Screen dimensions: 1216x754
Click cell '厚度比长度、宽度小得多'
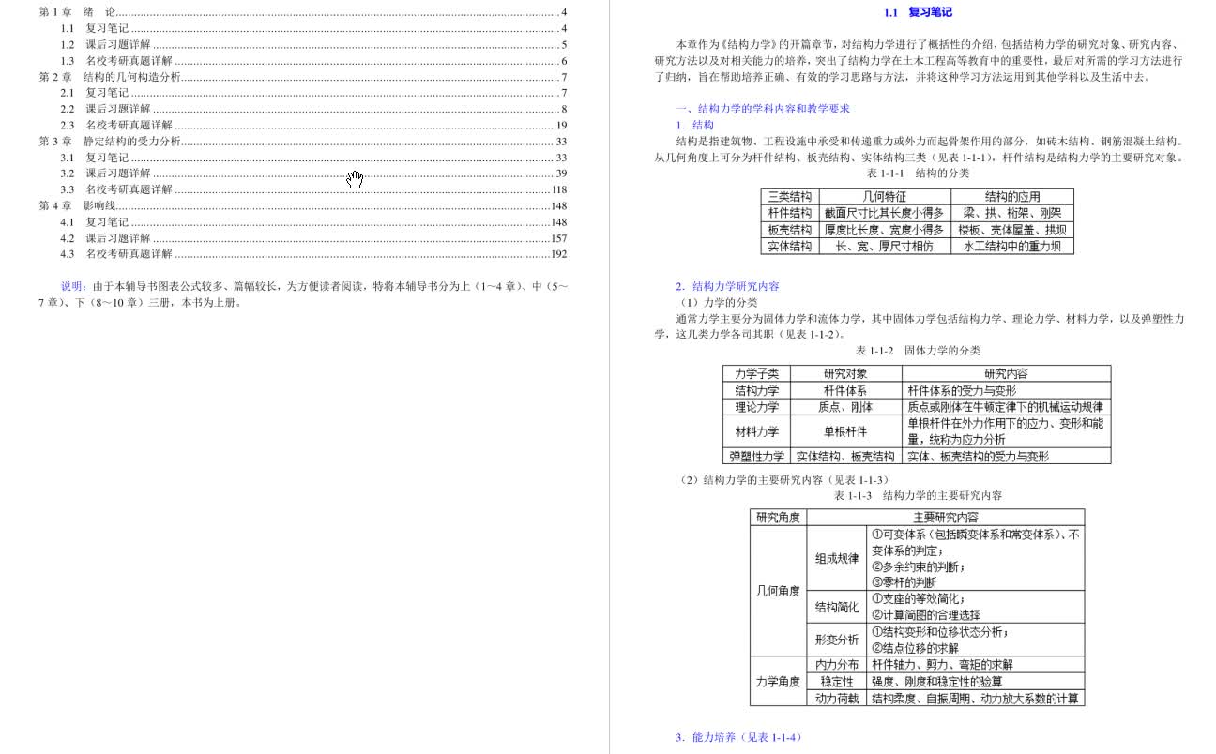[x=884, y=230]
